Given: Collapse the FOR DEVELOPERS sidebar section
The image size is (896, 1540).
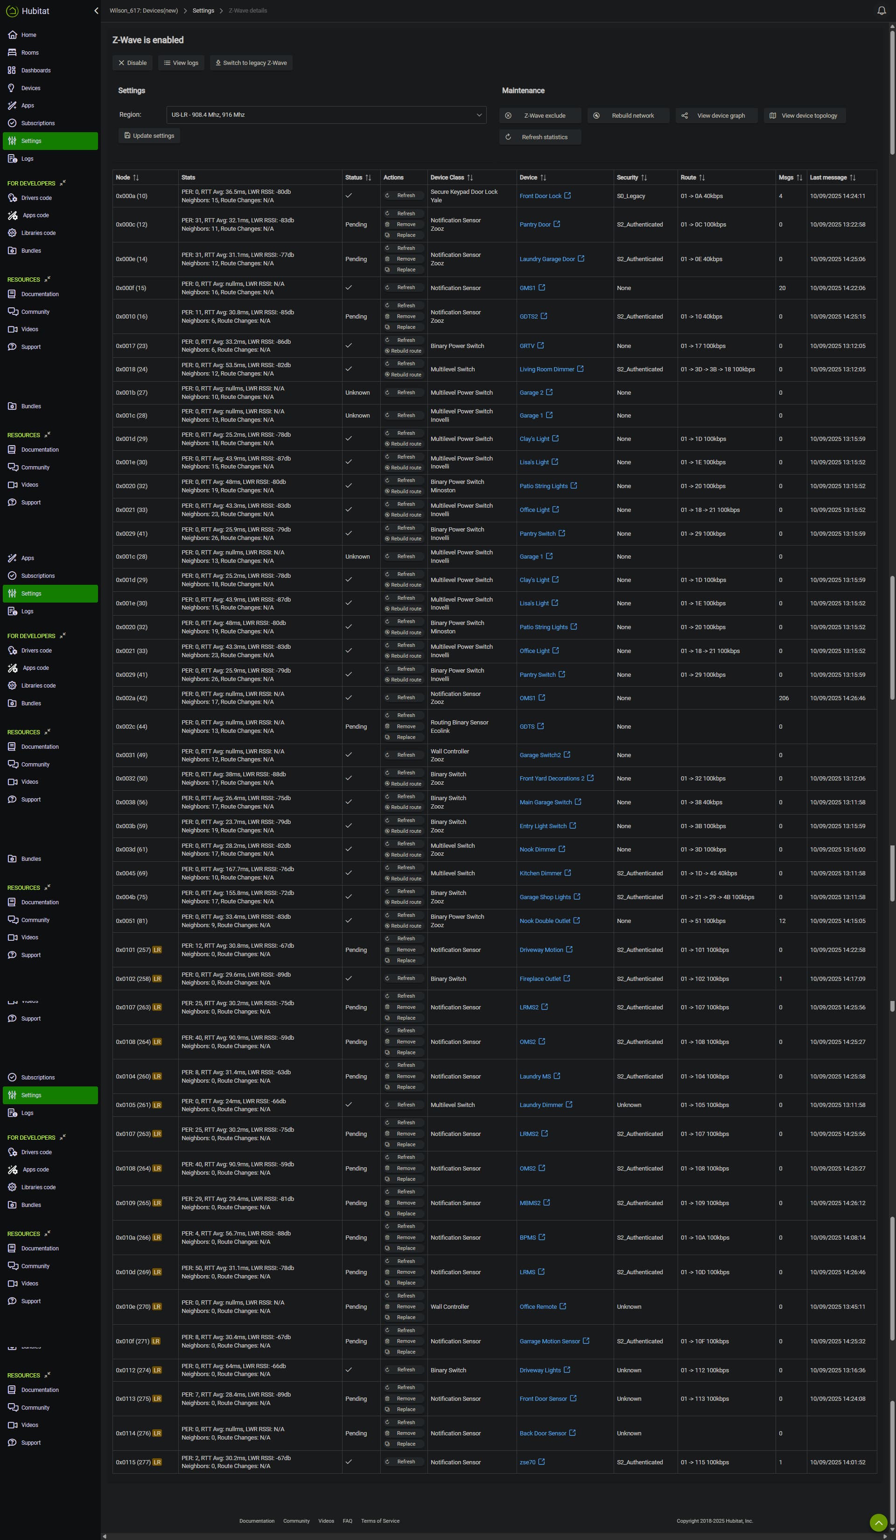Looking at the screenshot, I should [62, 183].
